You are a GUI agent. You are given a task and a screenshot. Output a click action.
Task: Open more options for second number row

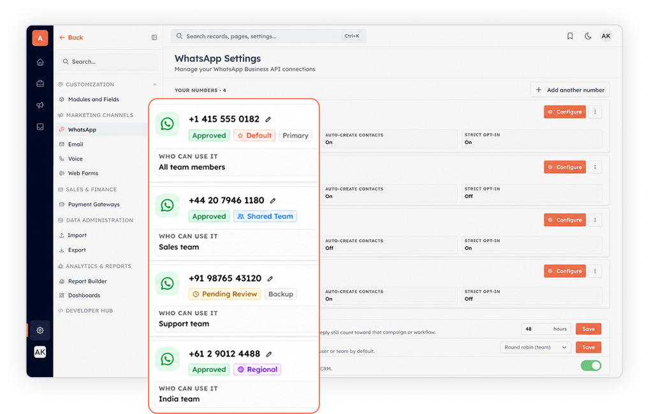595,167
